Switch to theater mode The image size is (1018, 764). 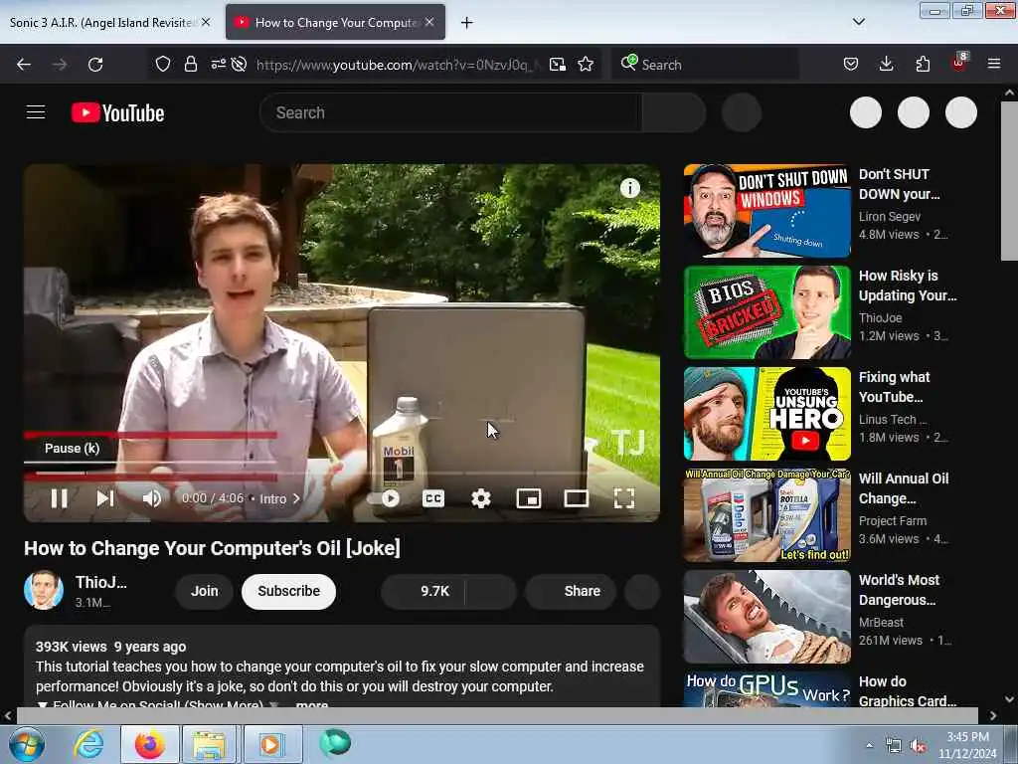coord(576,498)
